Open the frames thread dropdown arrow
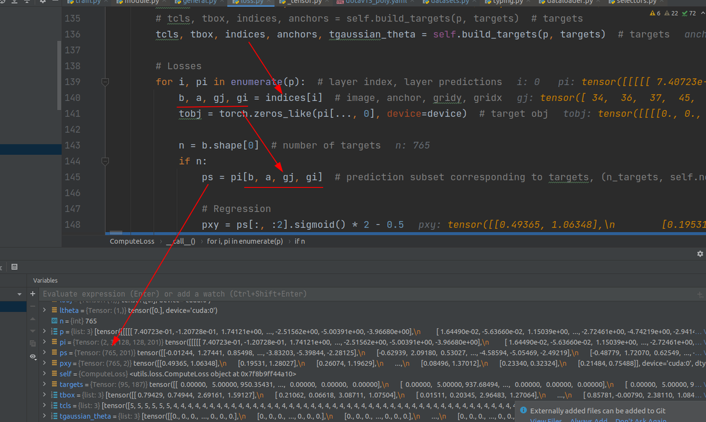 click(x=20, y=294)
